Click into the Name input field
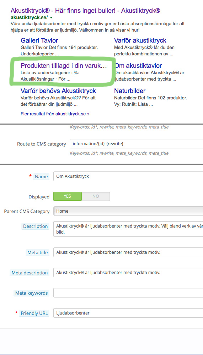This screenshot has width=203, height=355. (x=128, y=176)
